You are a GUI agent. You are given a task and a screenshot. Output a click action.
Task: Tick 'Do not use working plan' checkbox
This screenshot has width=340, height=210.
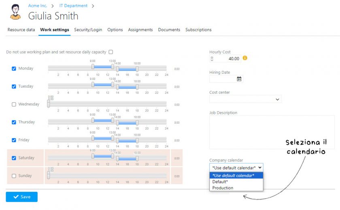tap(111, 52)
